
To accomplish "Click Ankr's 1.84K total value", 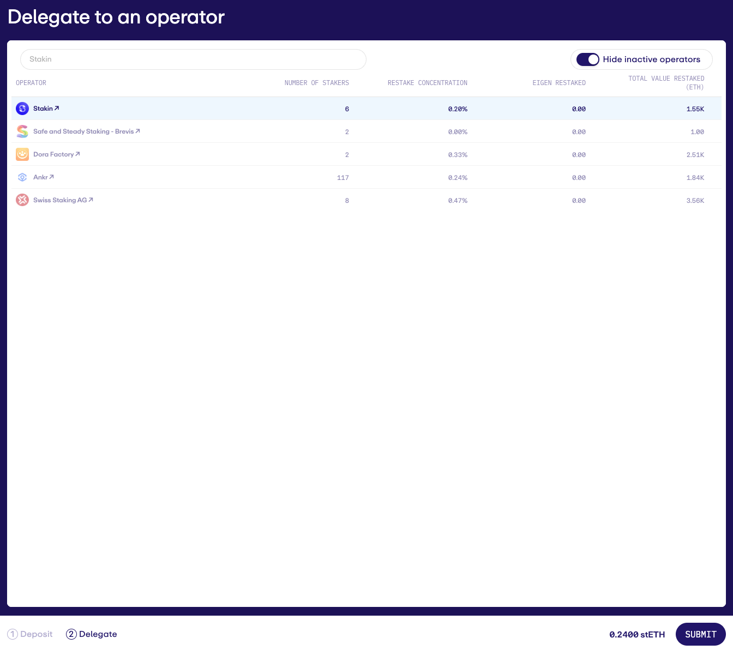I will [x=695, y=178].
